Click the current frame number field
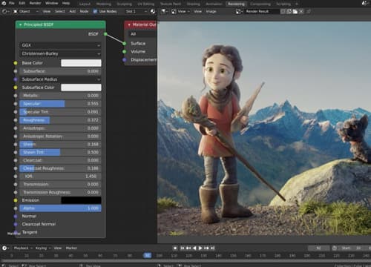Viewport: 371px width, 267px height. pyautogui.click(x=318, y=248)
